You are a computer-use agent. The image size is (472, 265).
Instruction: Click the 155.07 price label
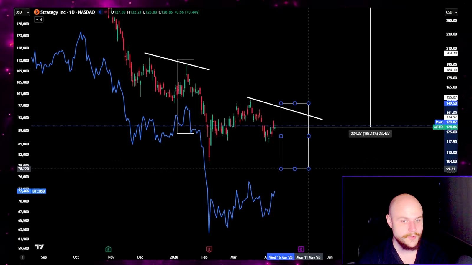(451, 97)
